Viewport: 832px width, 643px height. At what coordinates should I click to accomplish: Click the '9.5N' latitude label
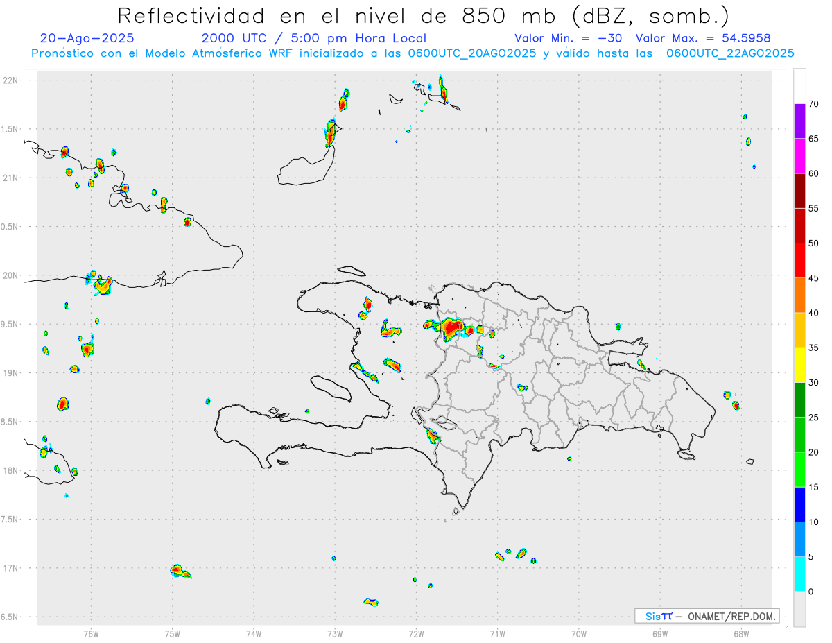(x=10, y=324)
